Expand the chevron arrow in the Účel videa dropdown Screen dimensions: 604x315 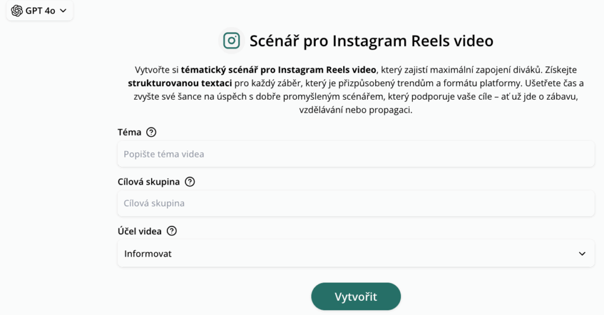point(582,254)
